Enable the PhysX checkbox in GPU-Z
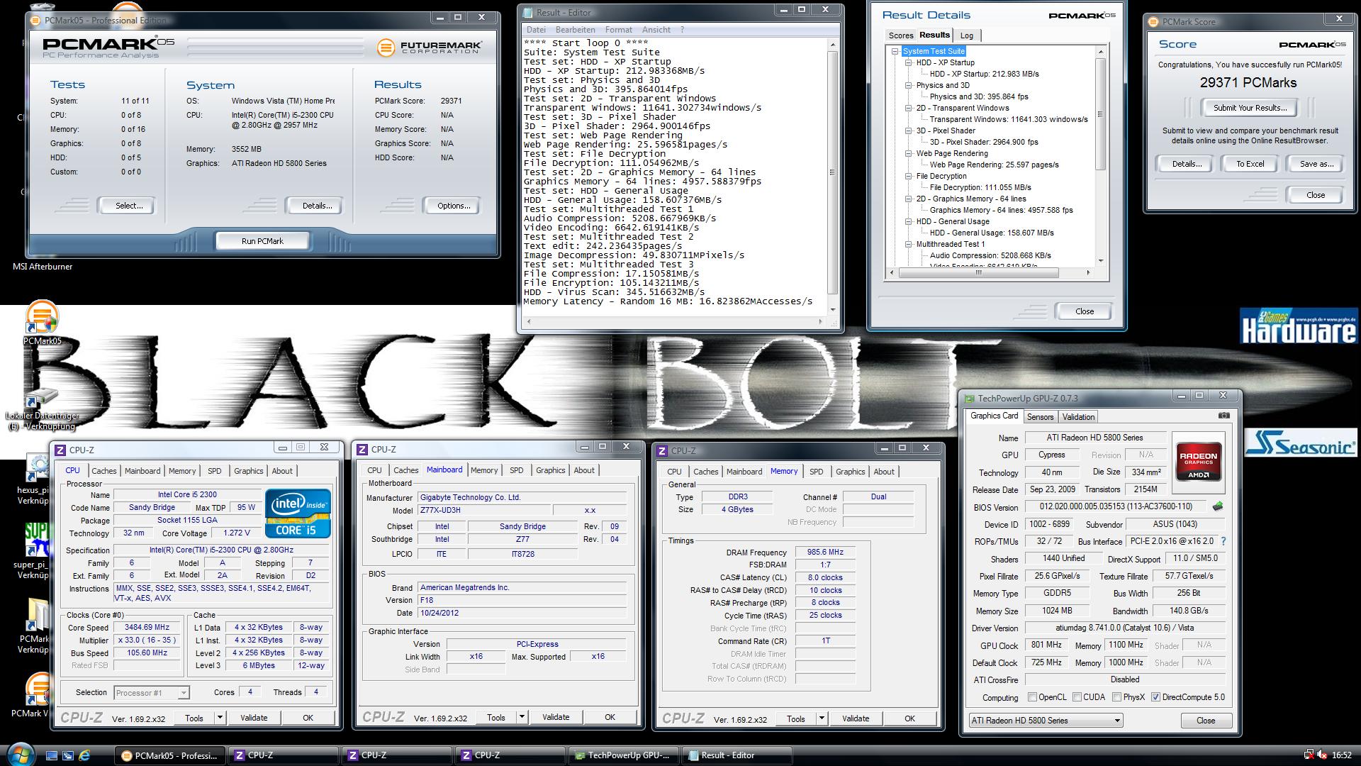The width and height of the screenshot is (1361, 766). pyautogui.click(x=1116, y=697)
